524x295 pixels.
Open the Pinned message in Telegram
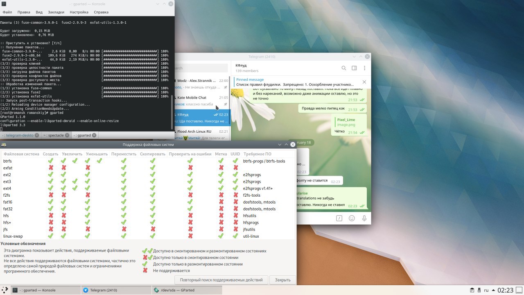tap(295, 82)
